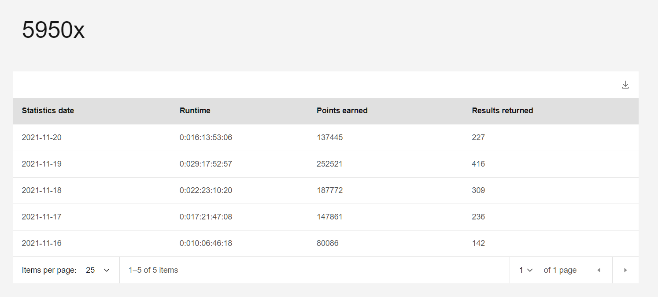
Task: Select the 2021-11-19 row date
Action: [x=41, y=164]
